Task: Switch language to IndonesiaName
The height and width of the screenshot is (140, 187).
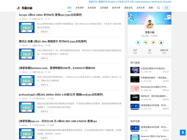Action: [x=143, y=2]
